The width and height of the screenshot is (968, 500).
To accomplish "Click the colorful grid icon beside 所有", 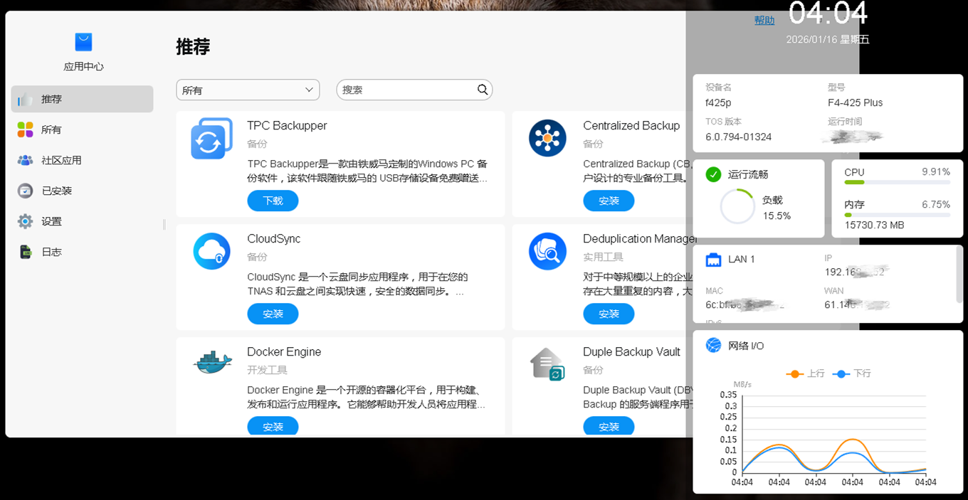I will [26, 129].
